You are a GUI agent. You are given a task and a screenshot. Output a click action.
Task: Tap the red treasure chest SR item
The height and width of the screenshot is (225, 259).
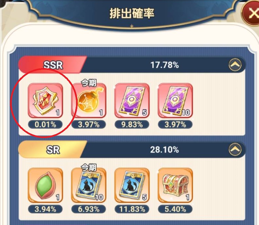pyautogui.click(x=175, y=185)
